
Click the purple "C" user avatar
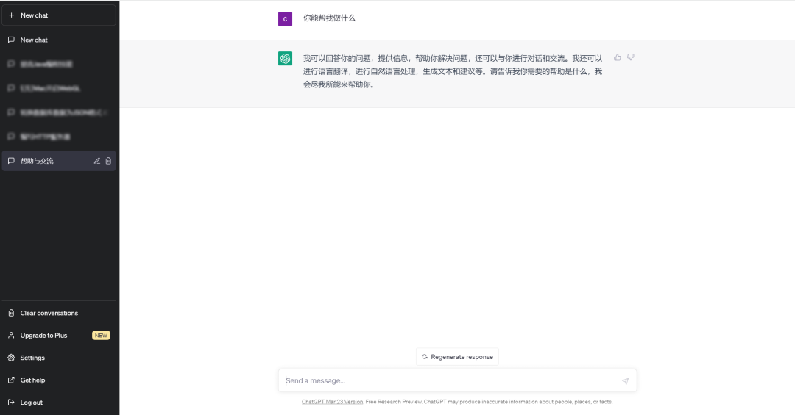tap(285, 19)
